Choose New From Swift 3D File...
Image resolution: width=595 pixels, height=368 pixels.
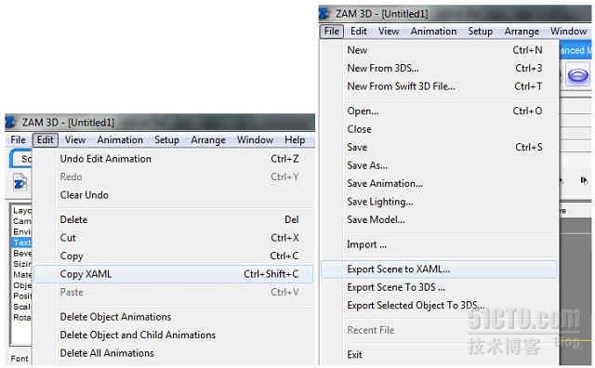coord(440,86)
